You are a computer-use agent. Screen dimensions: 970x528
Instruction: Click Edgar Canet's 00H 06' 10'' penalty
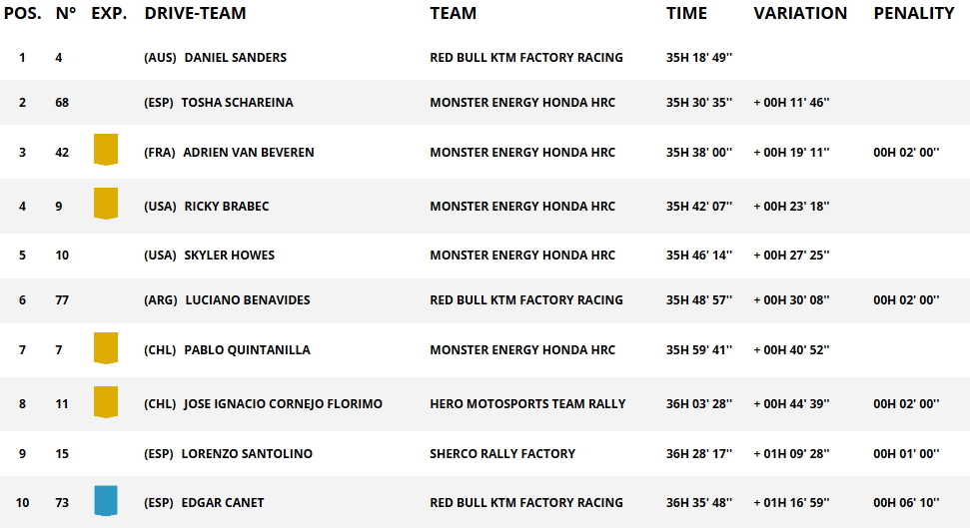click(x=906, y=503)
